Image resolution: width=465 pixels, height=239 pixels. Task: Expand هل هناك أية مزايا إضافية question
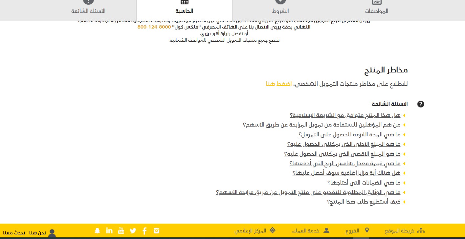click(x=346, y=173)
